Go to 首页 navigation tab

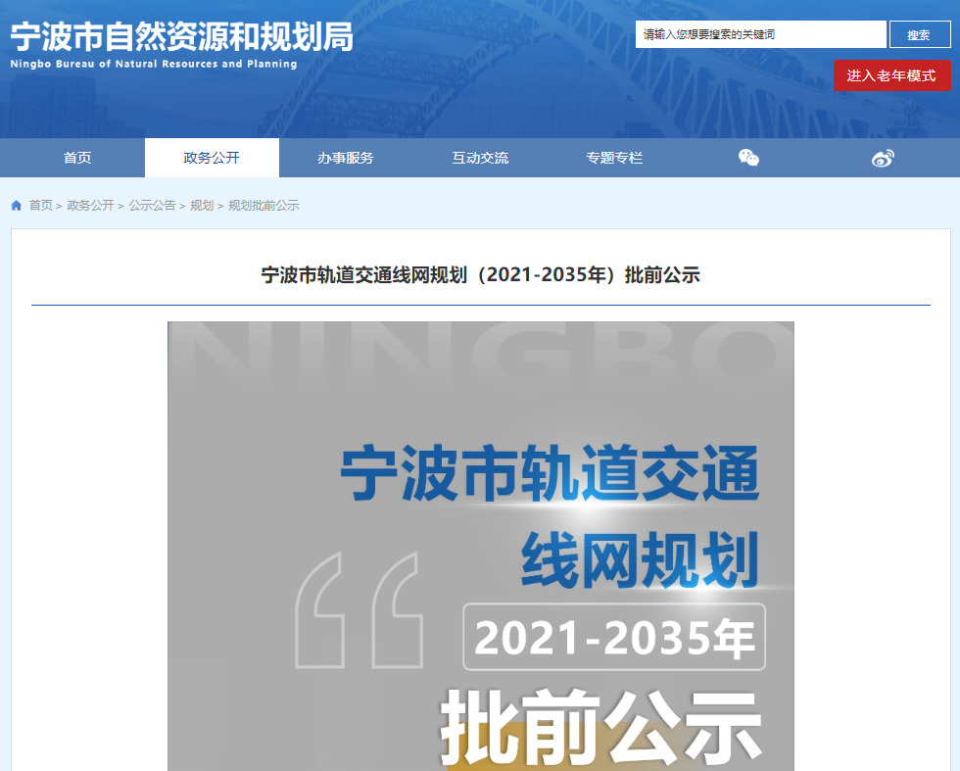click(77, 158)
